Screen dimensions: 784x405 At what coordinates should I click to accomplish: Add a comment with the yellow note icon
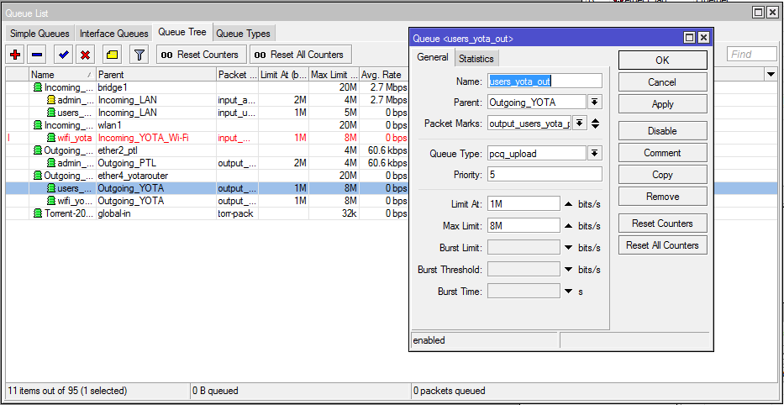tap(113, 55)
